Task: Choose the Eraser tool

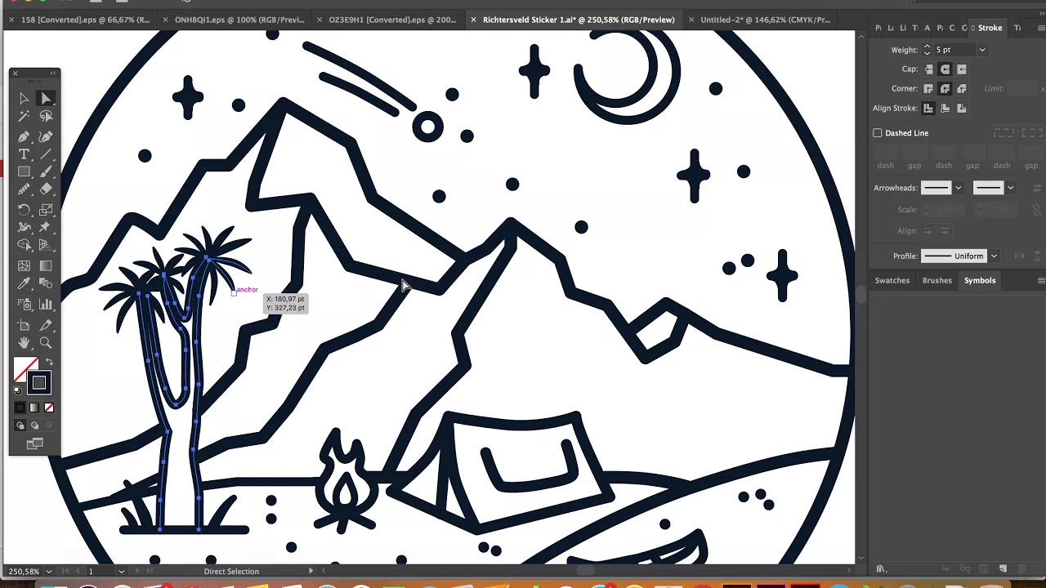Action: pyautogui.click(x=46, y=189)
